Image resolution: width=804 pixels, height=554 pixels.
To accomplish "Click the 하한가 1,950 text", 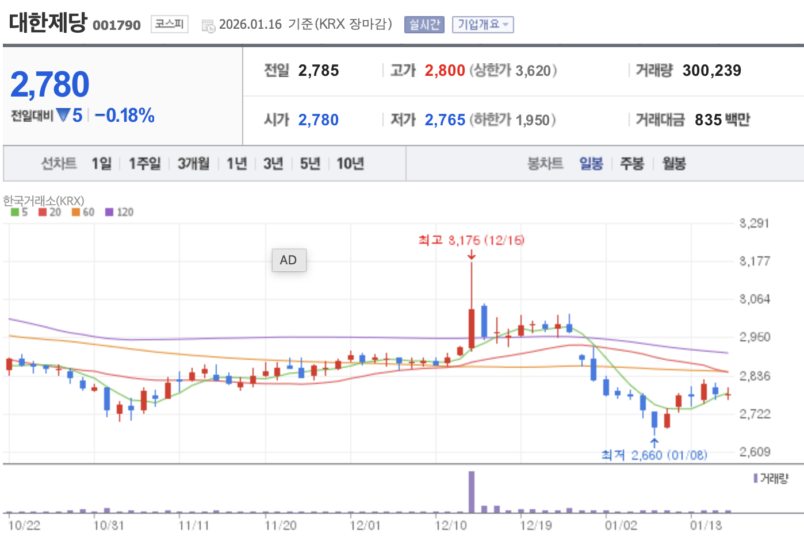I will (x=512, y=120).
